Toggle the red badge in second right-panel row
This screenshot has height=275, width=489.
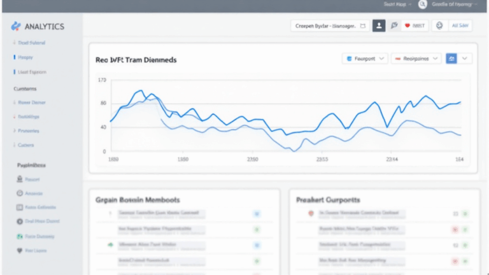[x=455, y=229]
